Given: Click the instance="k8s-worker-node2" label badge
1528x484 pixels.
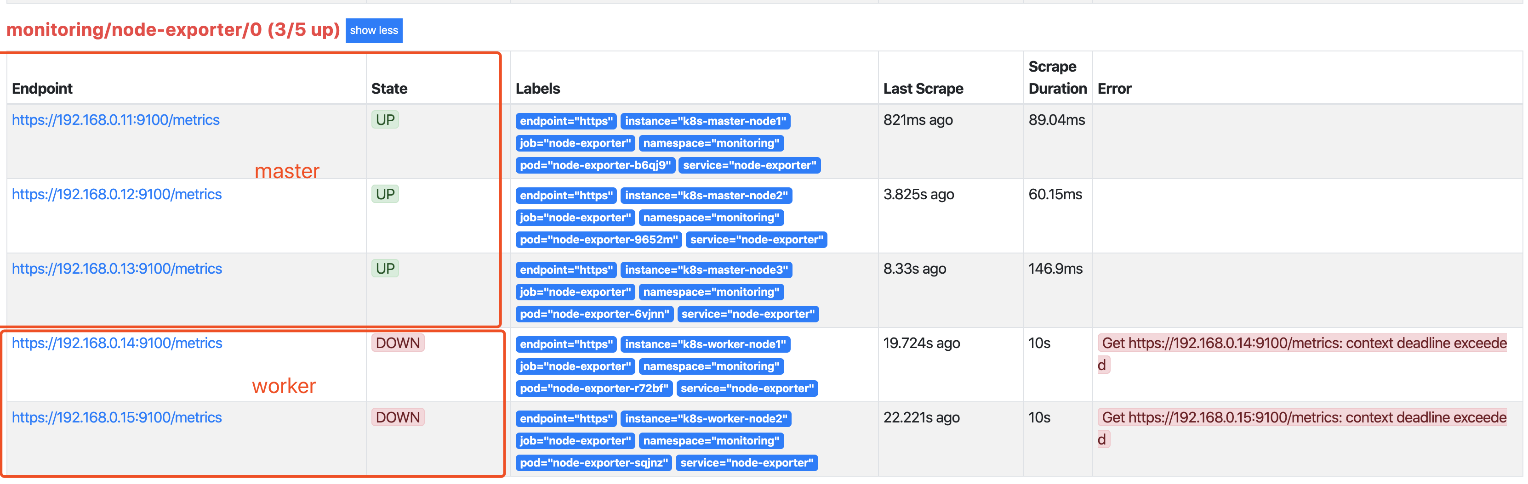Looking at the screenshot, I should [x=706, y=419].
